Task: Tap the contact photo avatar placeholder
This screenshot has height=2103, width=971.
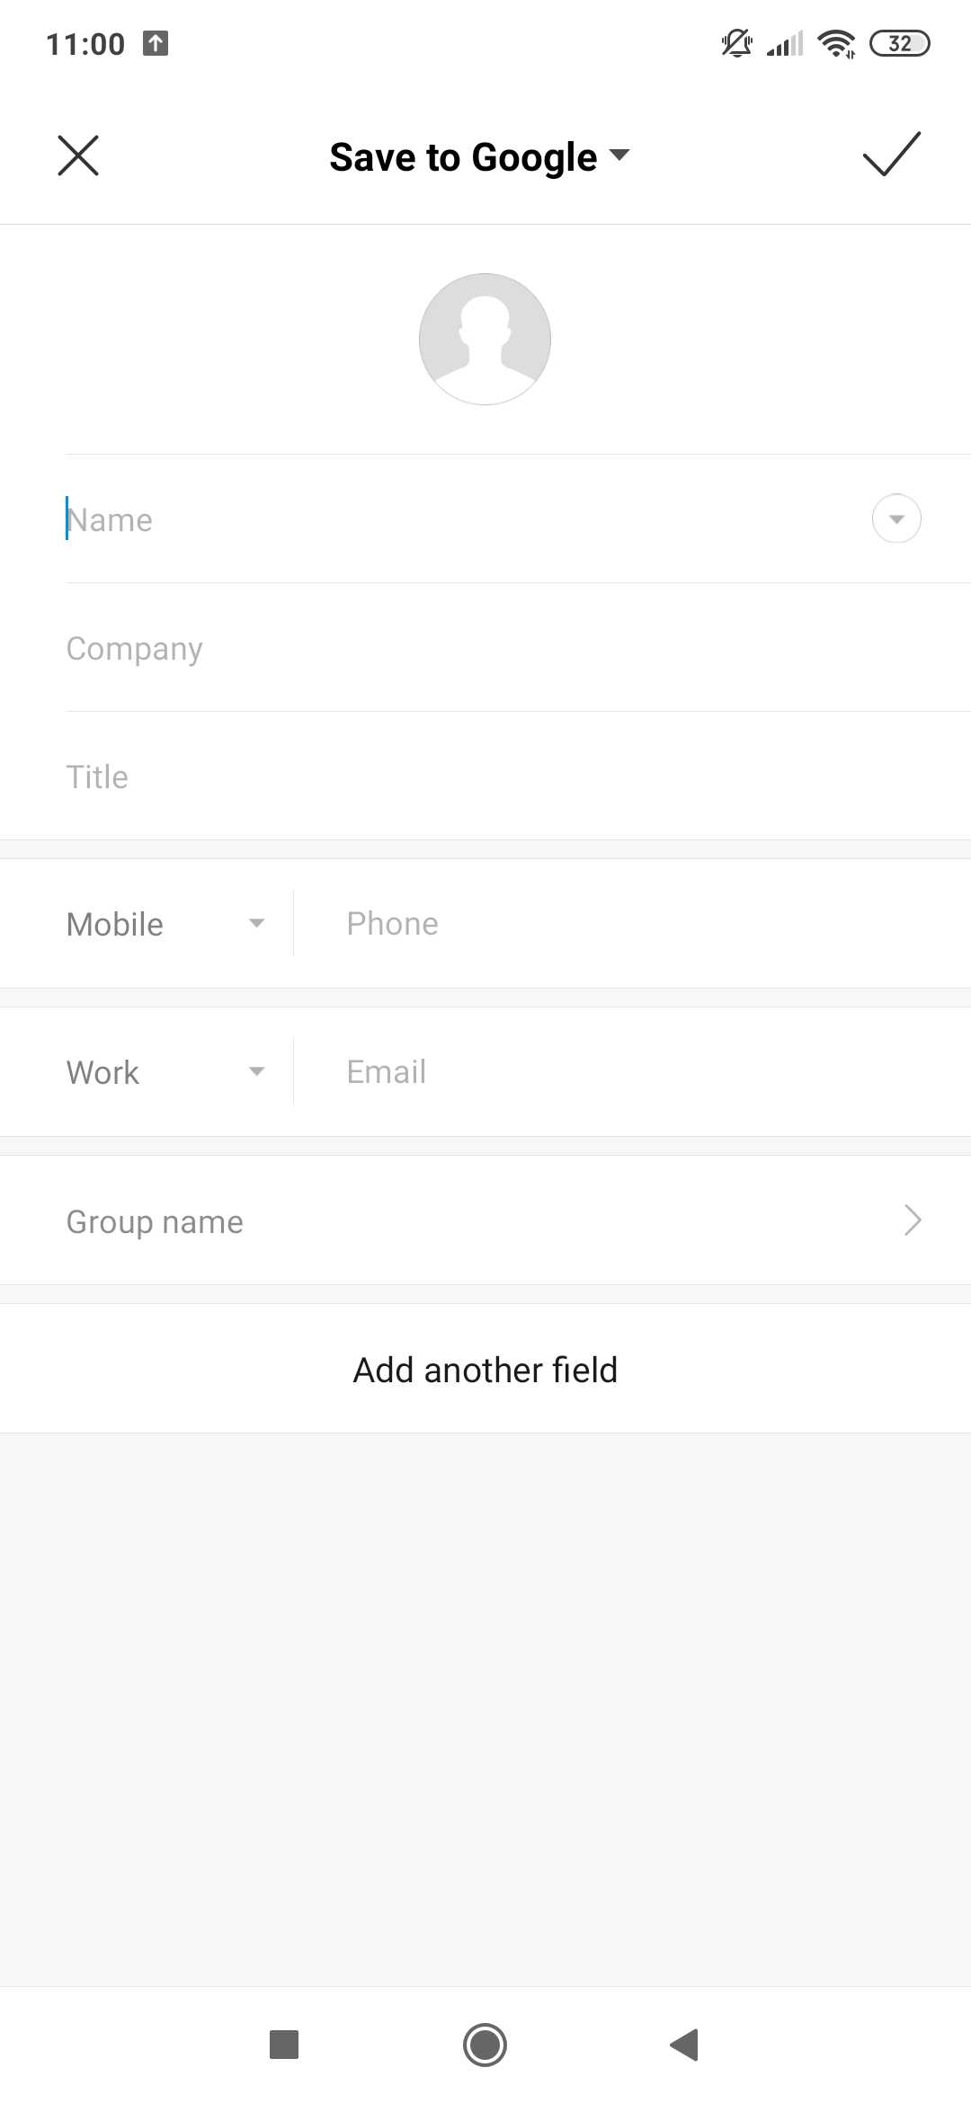Action: [485, 339]
